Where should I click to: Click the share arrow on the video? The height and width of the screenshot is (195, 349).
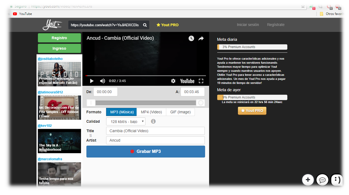pos(201,38)
